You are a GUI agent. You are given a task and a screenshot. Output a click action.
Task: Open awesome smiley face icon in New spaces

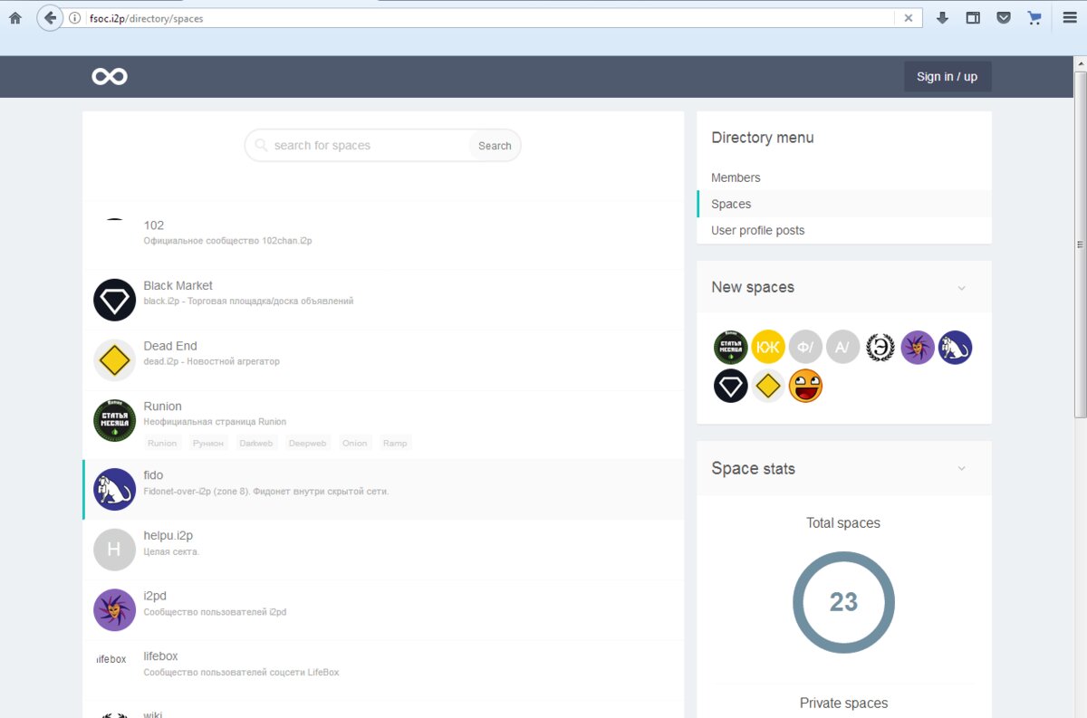pos(805,387)
